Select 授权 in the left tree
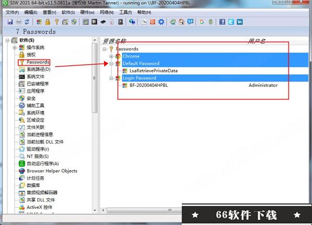 coord(31,55)
